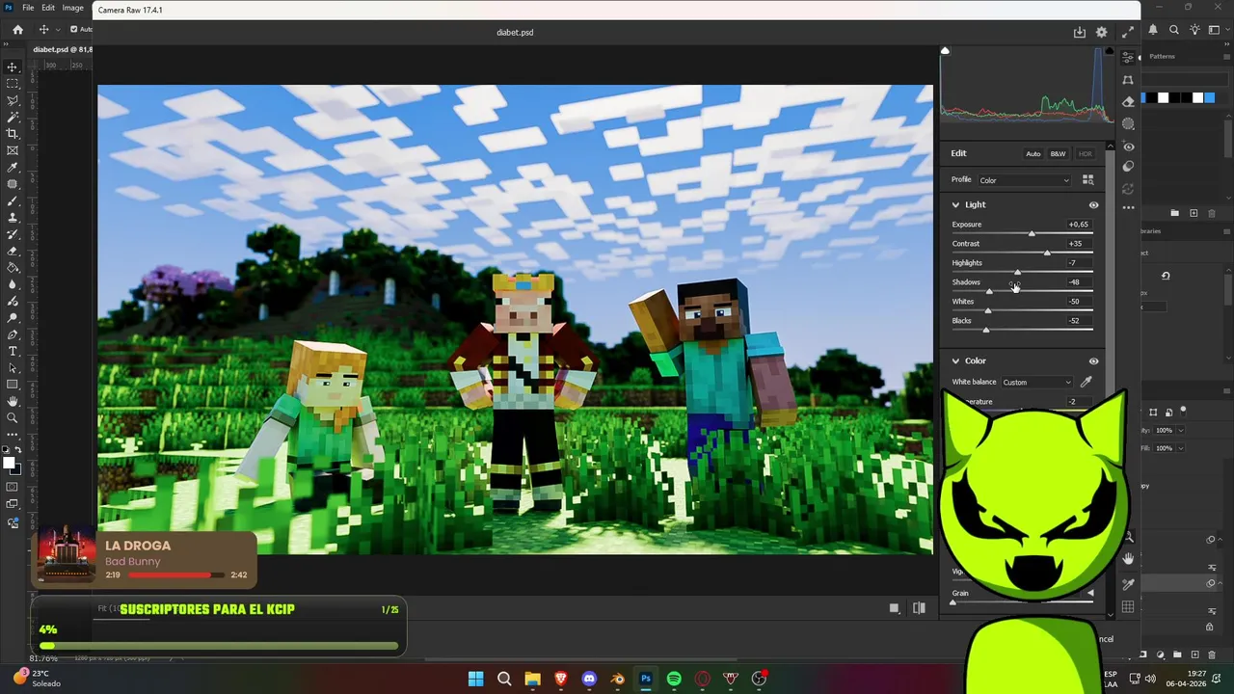
Task: Select the Brush tool
Action: coord(13,200)
